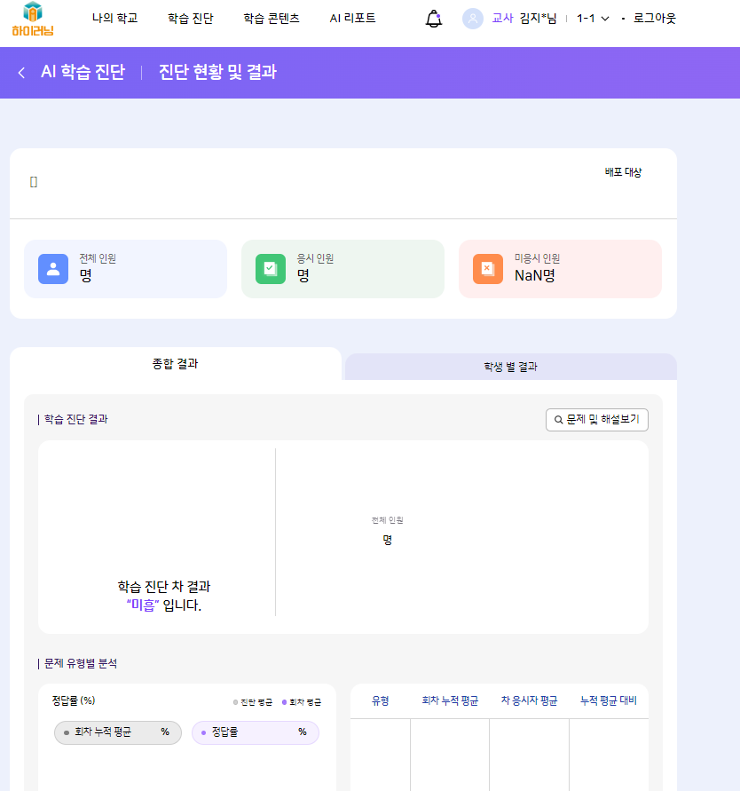Click the orange 미응시 인원 icon
This screenshot has height=791, width=740.
click(487, 269)
